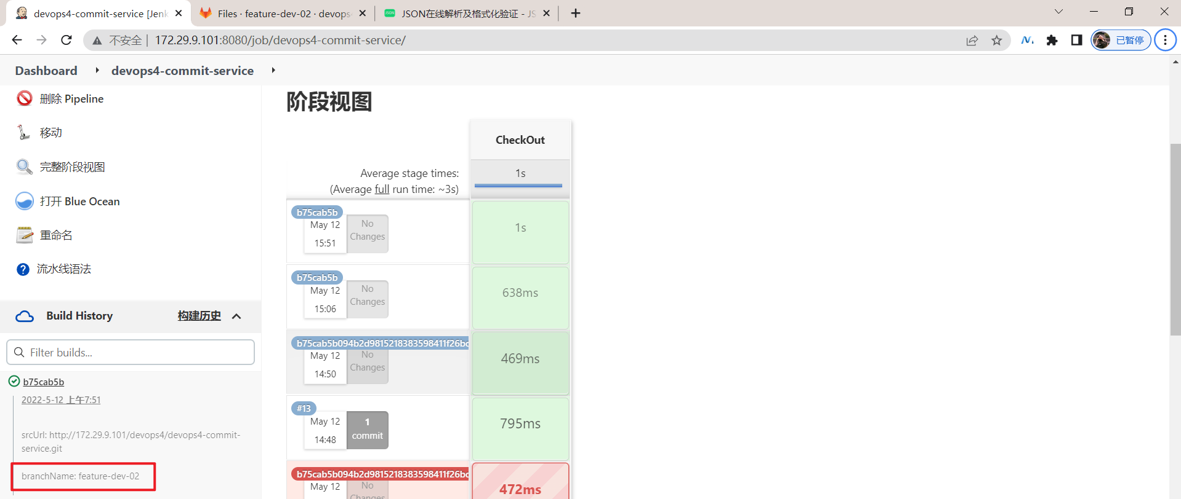This screenshot has height=499, width=1181.
Task: Switch to the Files feature-dev-02 GitLab tab
Action: point(283,13)
